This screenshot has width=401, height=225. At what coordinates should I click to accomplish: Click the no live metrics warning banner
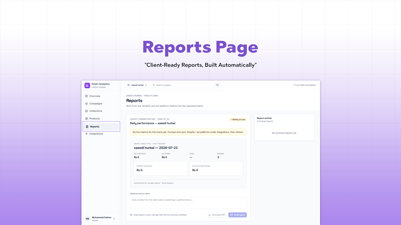click(x=188, y=132)
